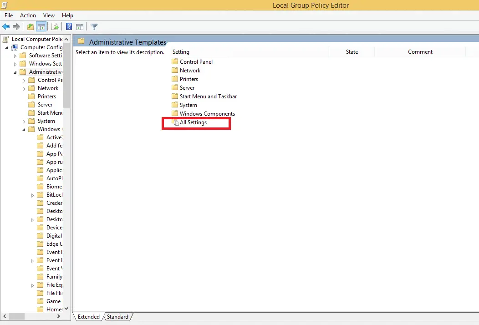
Task: Click the ActiveX folder icon in the tree
Action: coord(40,137)
